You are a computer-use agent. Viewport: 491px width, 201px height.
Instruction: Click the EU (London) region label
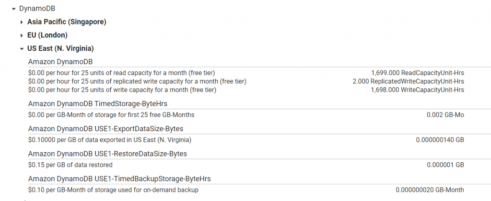47,35
